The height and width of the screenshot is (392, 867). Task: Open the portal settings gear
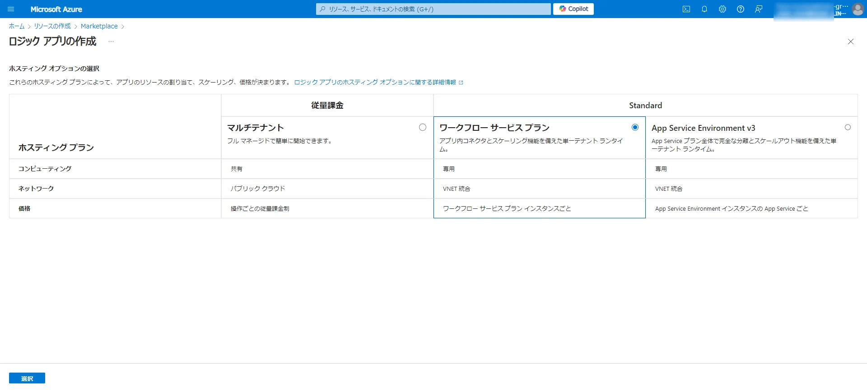[x=722, y=9]
